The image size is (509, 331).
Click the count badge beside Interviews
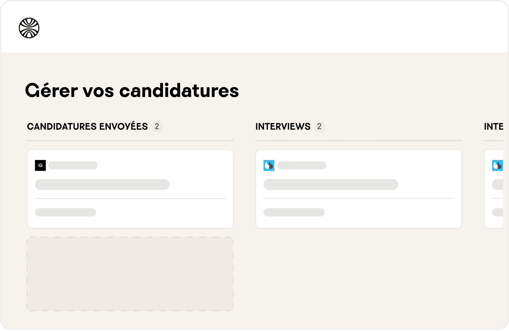pos(319,127)
